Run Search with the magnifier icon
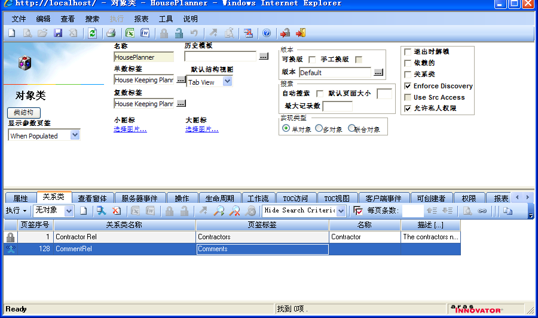538x318 pixels. 219,211
